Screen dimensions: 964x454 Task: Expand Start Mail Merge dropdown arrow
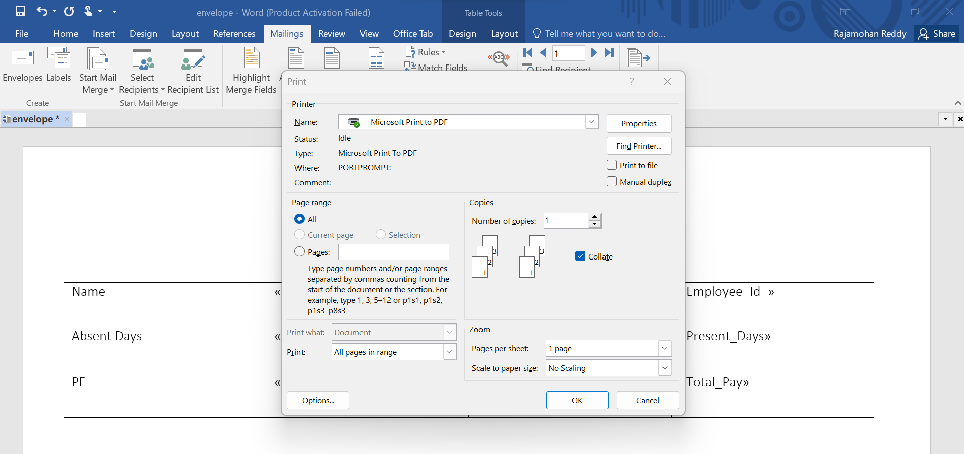[x=112, y=90]
